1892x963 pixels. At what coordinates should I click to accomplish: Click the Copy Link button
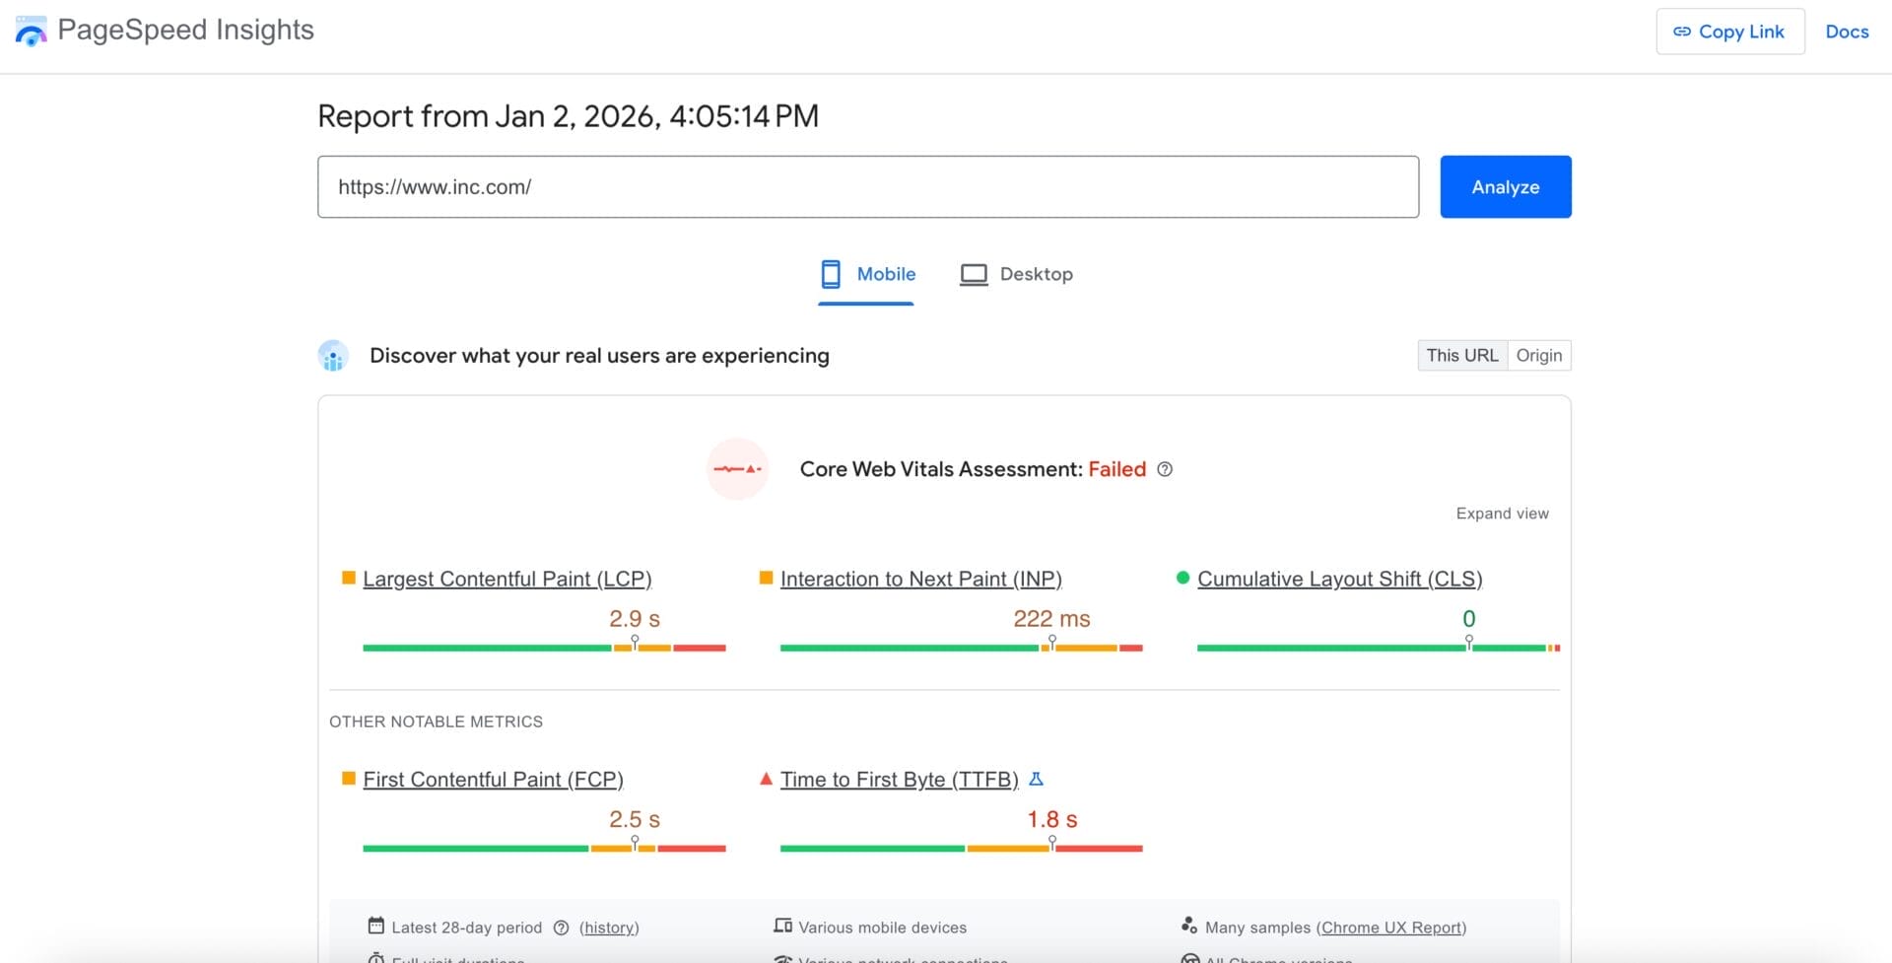[x=1730, y=32]
